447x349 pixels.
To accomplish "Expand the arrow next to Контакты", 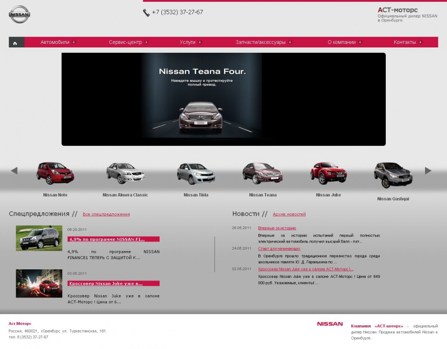I will 420,42.
